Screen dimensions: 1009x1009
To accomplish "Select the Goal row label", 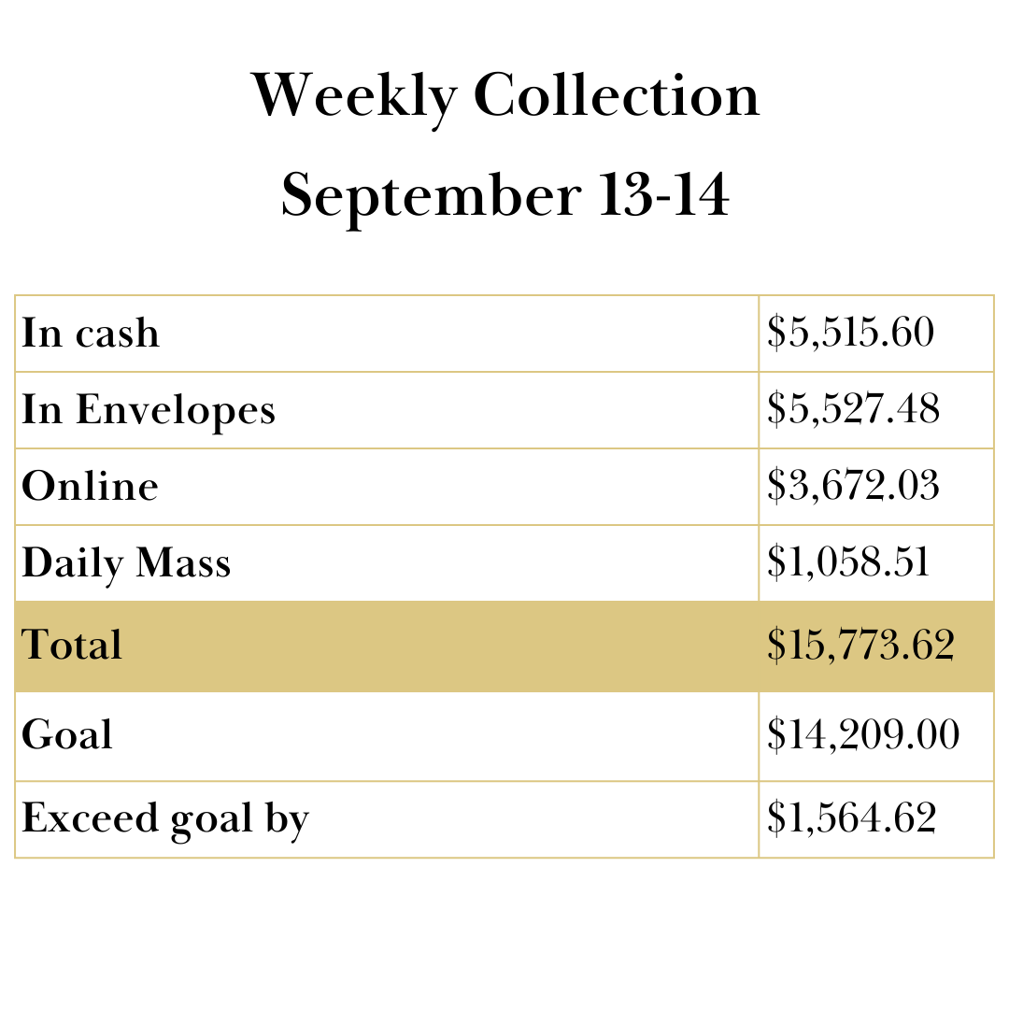I will point(67,736).
